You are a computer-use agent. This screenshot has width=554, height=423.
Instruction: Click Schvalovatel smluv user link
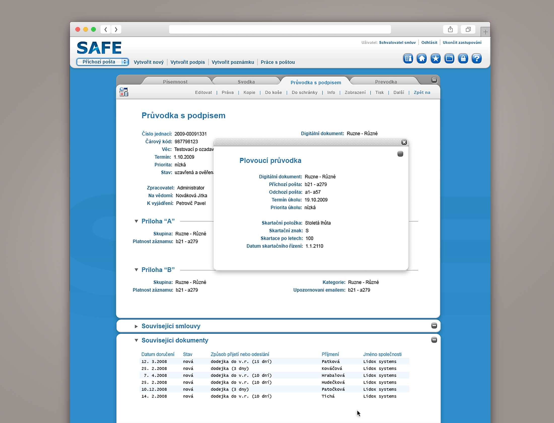(x=397, y=42)
